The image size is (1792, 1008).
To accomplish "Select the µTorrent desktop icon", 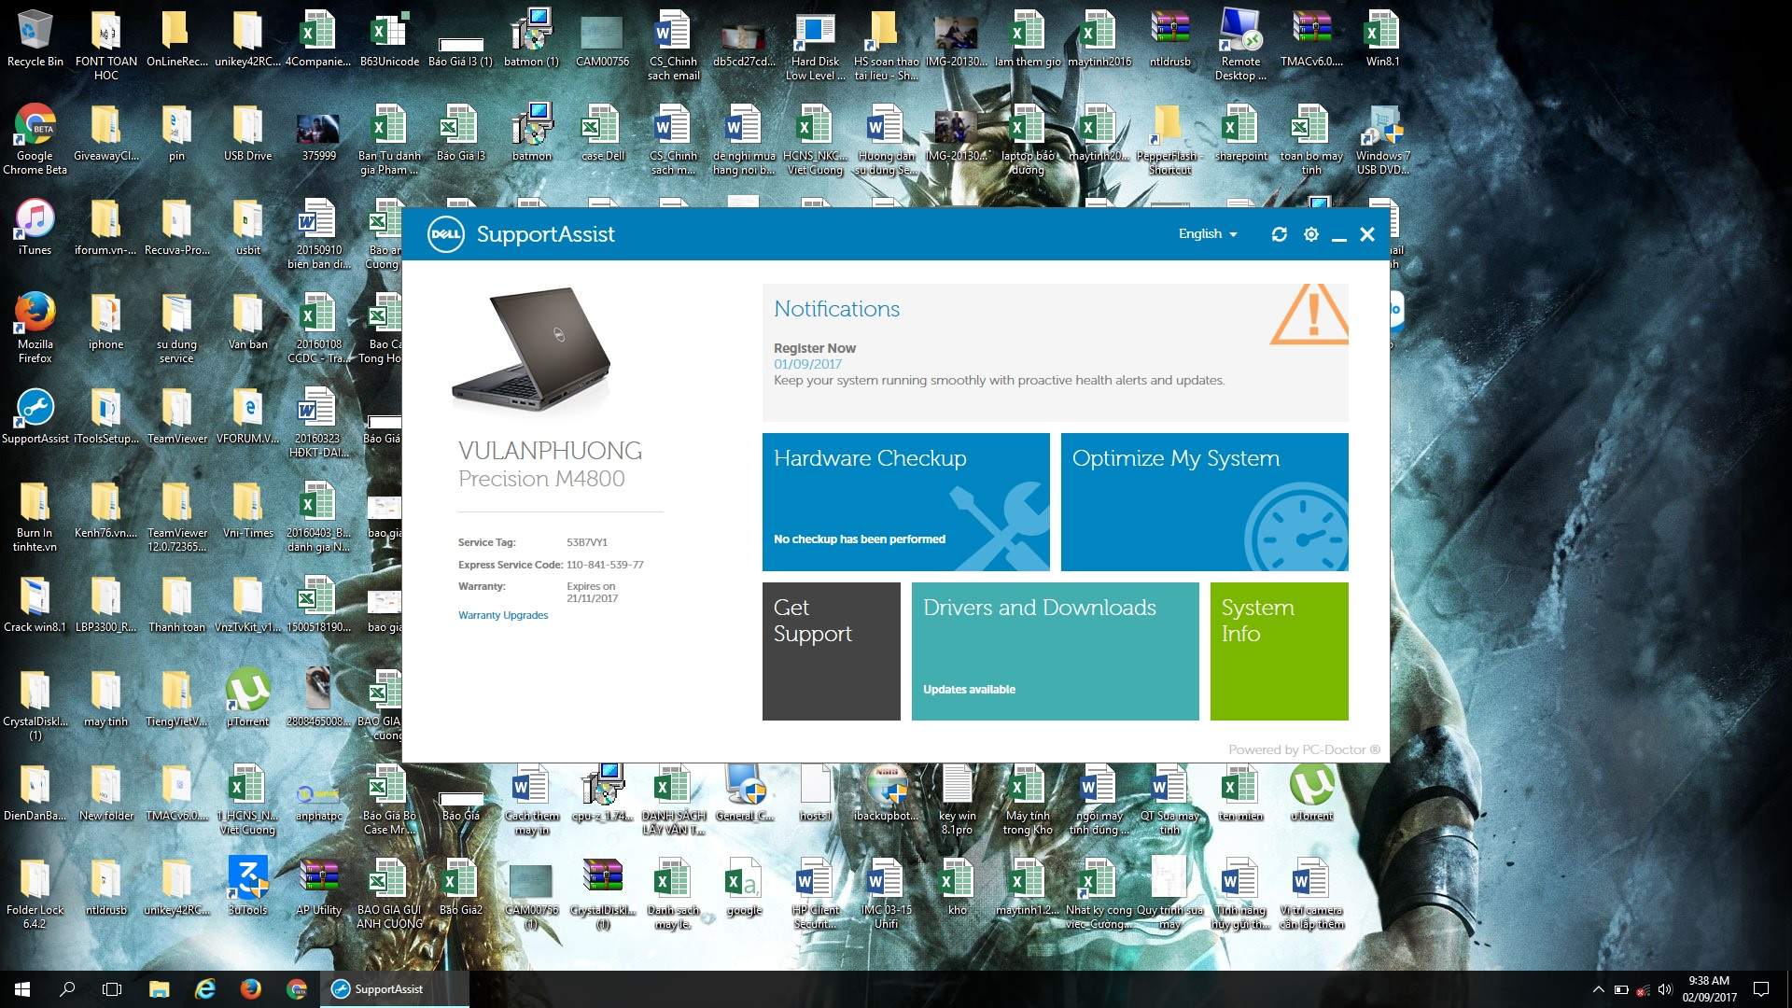I will pos(247,698).
